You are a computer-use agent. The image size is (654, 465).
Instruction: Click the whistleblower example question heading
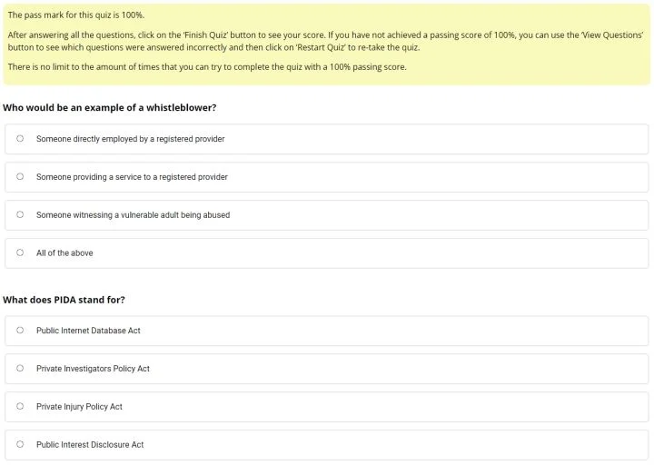tap(109, 107)
